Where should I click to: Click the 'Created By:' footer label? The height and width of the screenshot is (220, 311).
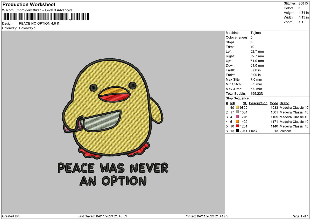(x=11, y=216)
